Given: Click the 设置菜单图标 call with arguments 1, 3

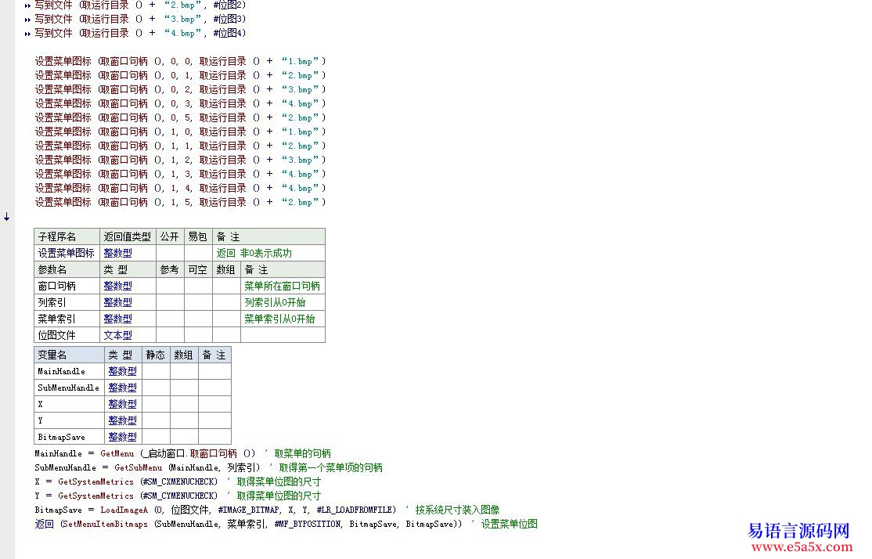Looking at the screenshot, I should pyautogui.click(x=180, y=174).
